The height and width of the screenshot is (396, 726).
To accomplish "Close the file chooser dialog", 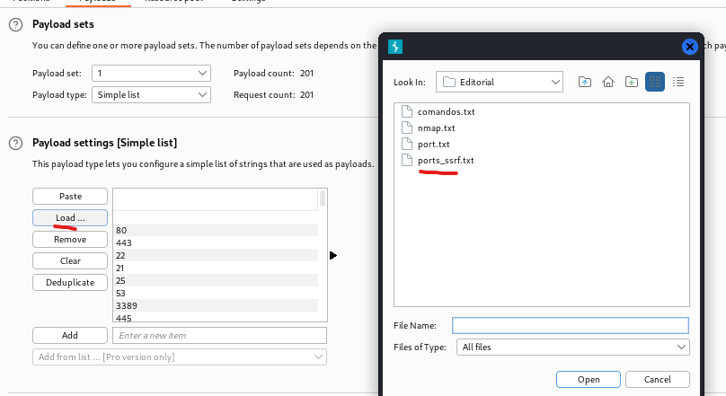I will pyautogui.click(x=690, y=47).
